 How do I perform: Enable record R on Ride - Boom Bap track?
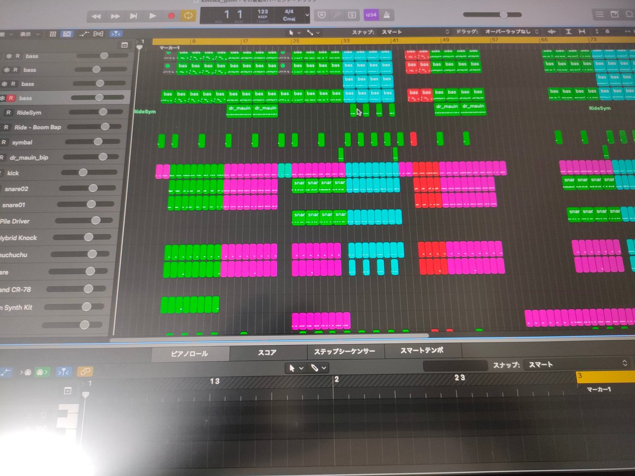click(5, 127)
